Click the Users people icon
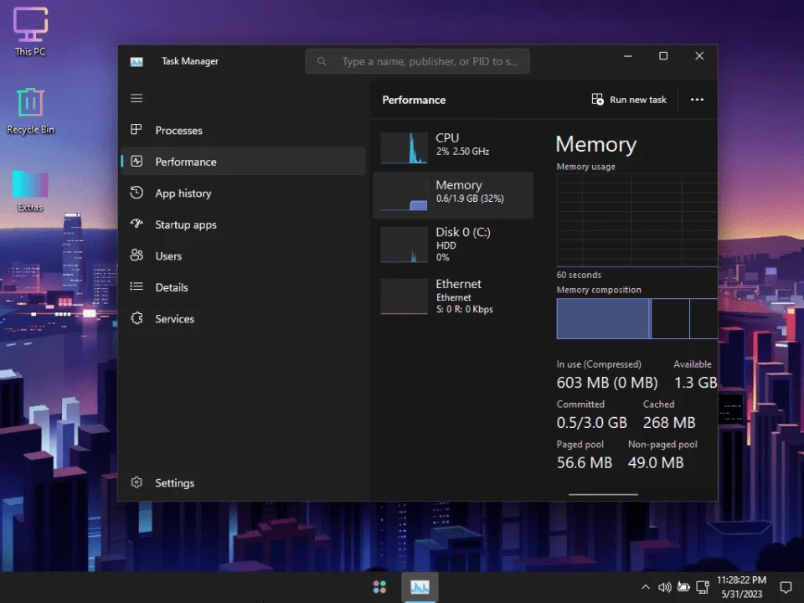Screen dimensions: 804x603 tap(137, 255)
